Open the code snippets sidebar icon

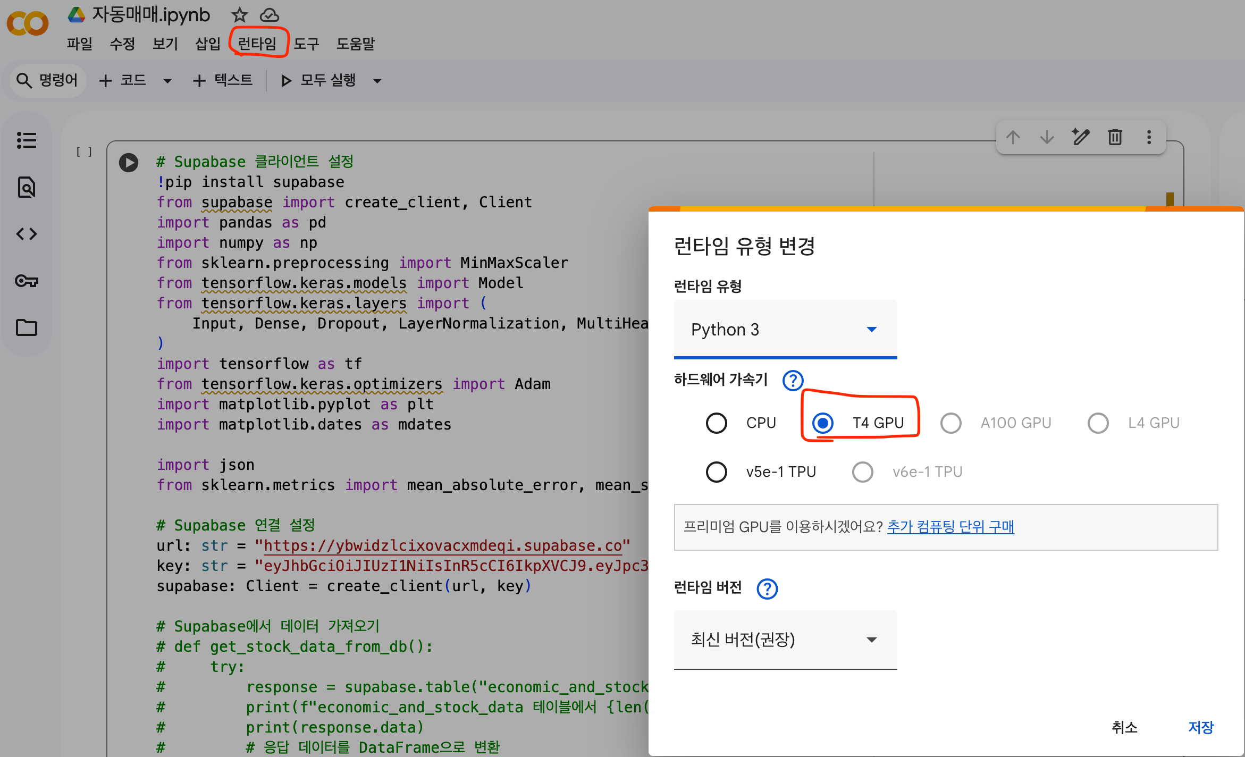point(27,234)
